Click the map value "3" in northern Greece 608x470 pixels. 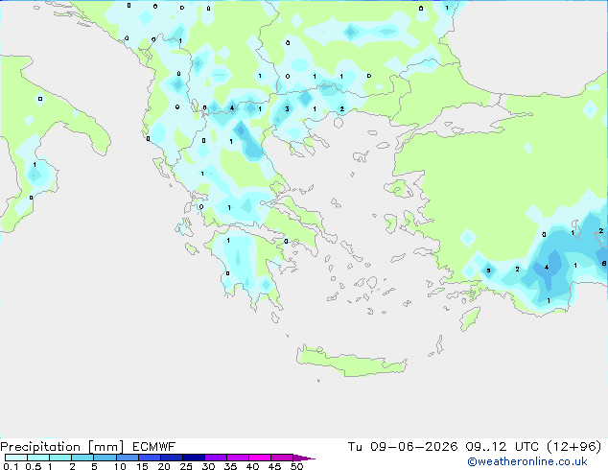[287, 109]
